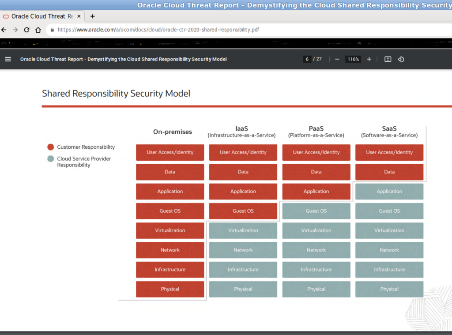View site security lock information
Viewport: 452px width, 335px height.
[52, 30]
